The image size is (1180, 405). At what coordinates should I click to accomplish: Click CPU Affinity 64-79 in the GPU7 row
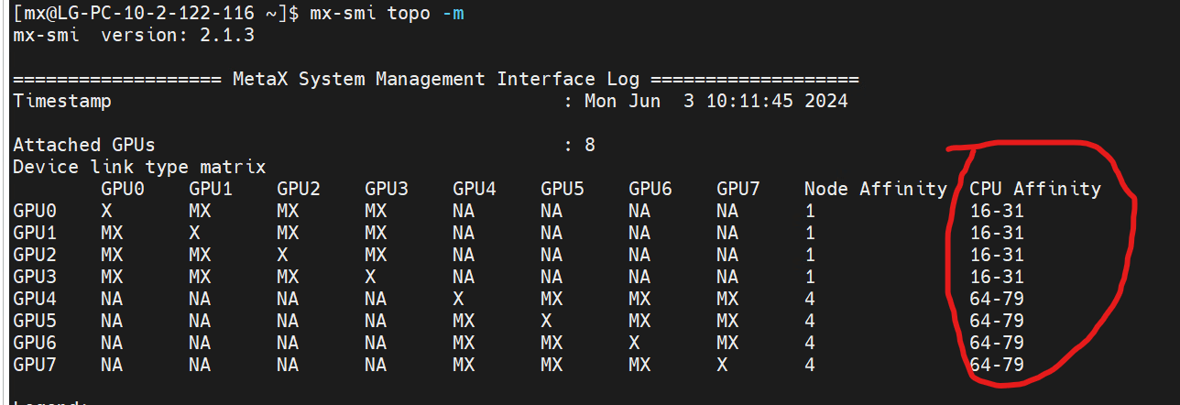click(x=997, y=365)
